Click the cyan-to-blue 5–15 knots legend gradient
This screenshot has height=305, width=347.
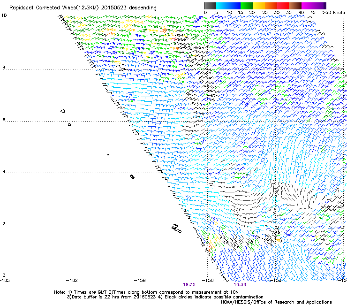(228, 6)
